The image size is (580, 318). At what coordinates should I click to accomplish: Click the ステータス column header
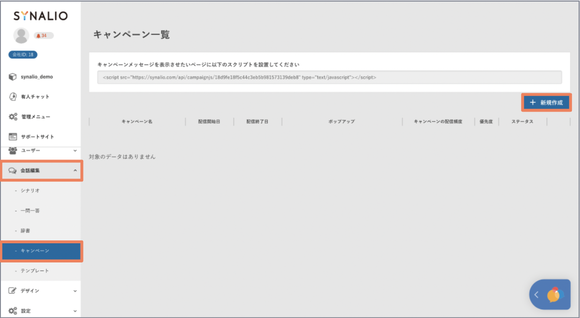(x=522, y=122)
